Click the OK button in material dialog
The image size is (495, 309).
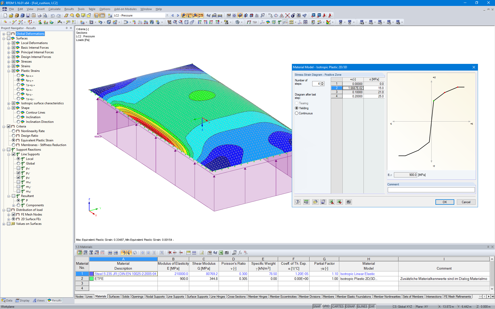click(445, 202)
